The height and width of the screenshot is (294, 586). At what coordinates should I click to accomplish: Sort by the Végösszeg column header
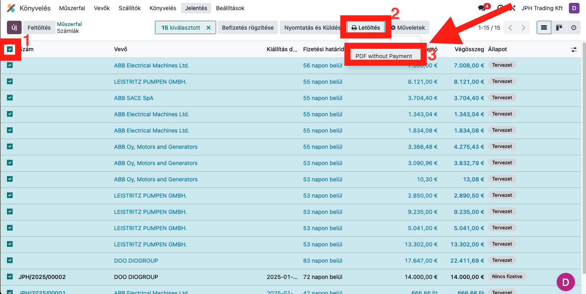(x=469, y=49)
